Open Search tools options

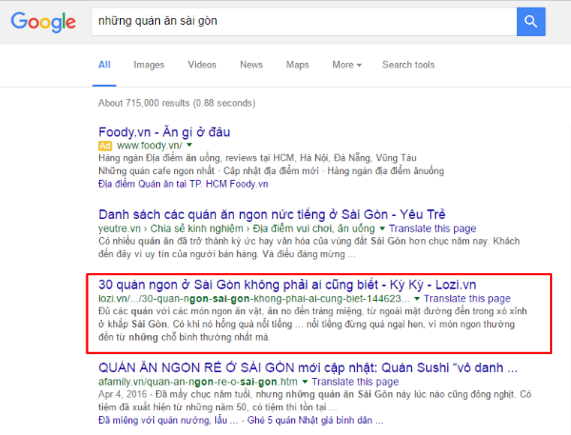coord(408,65)
